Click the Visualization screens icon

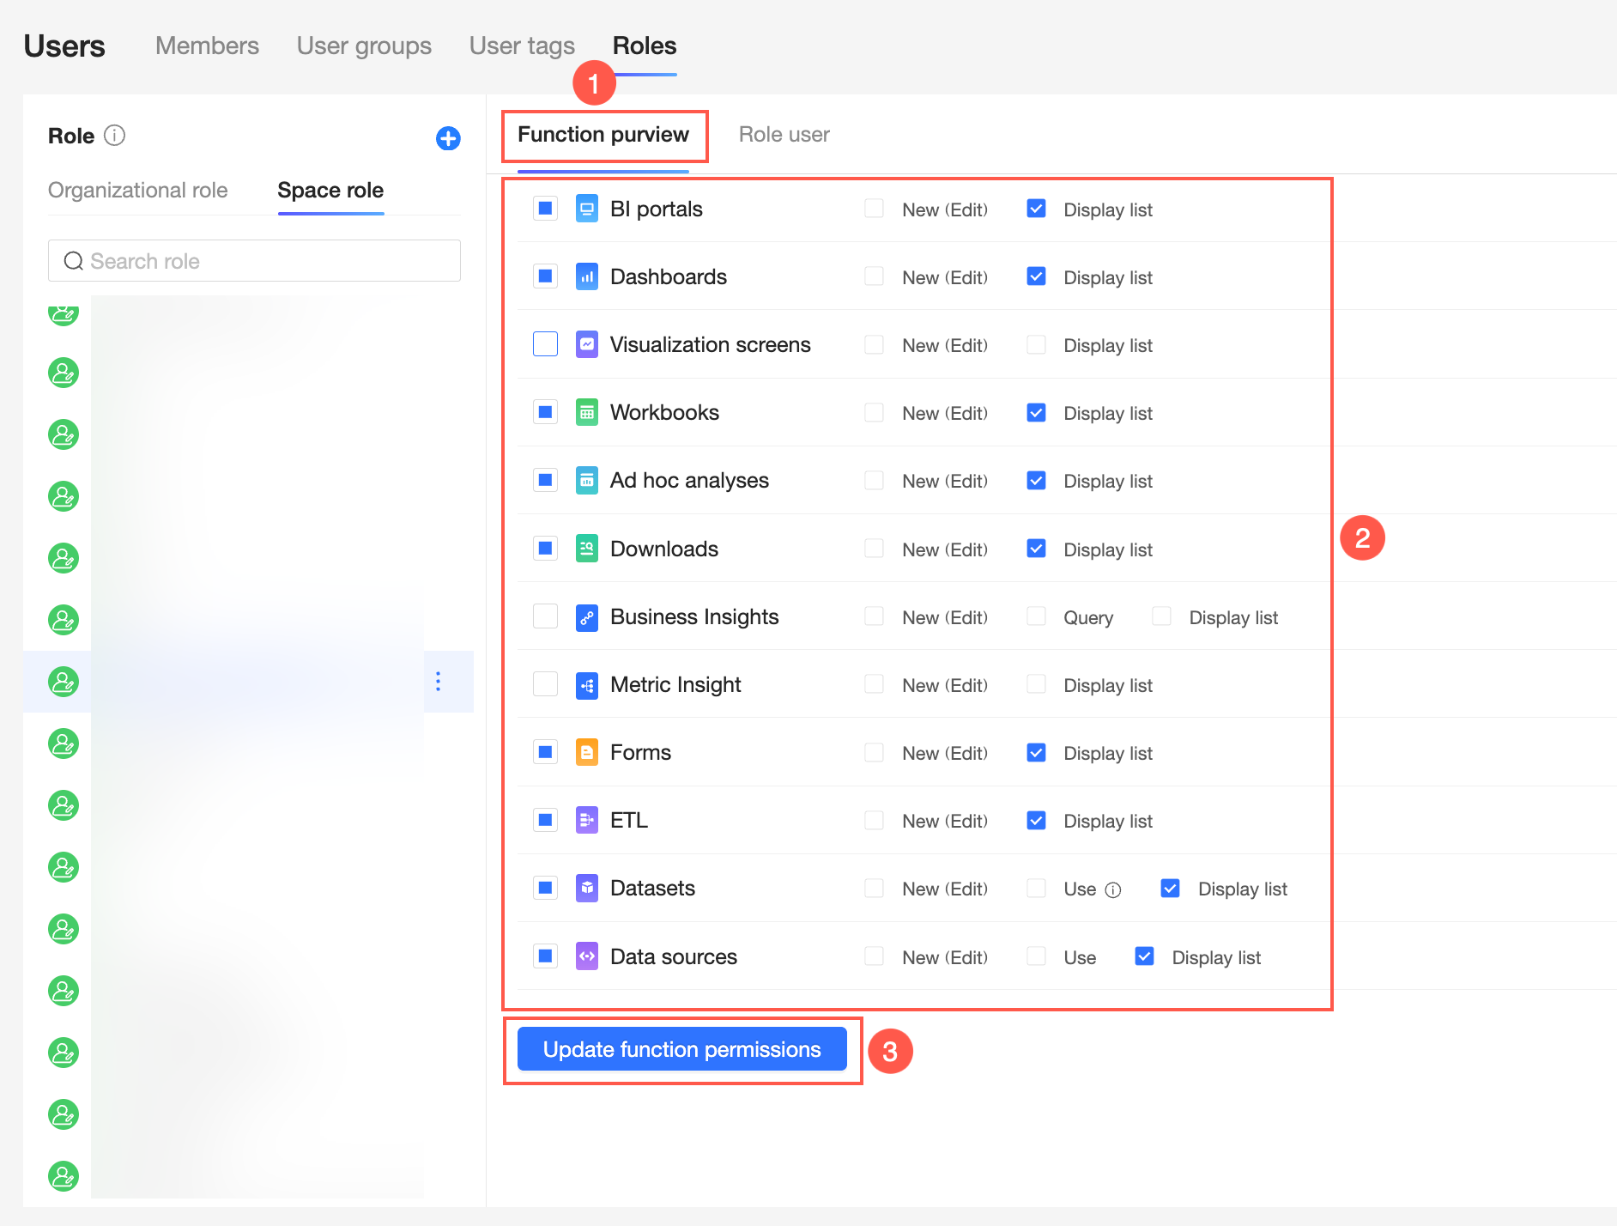(x=587, y=344)
